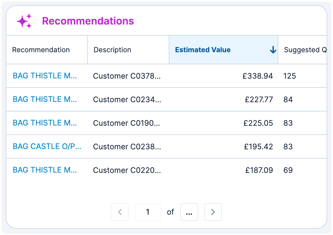The image size is (333, 235).
Task: Click the Description column header
Action: pyautogui.click(x=112, y=50)
